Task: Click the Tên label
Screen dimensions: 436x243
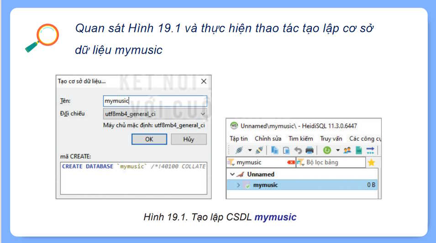Action: [65, 101]
